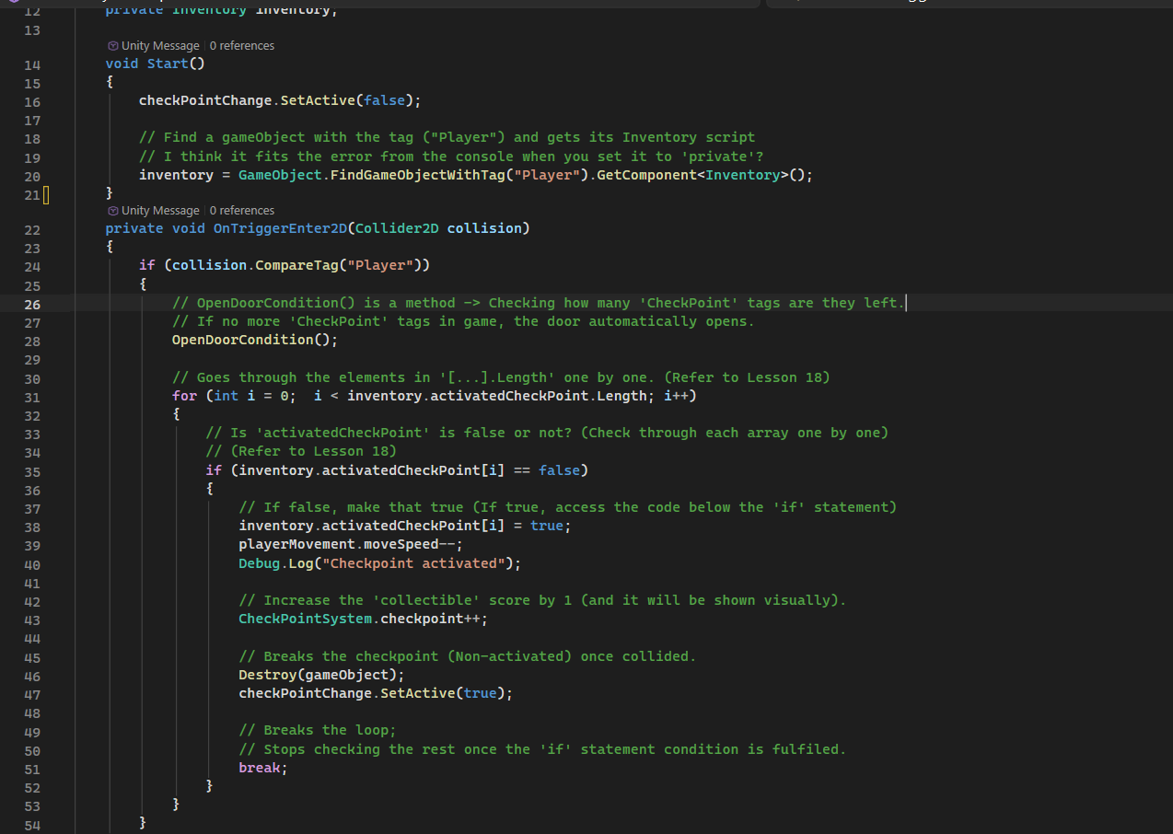
Task: Click comment 'Breaks the loop;'
Action: click(x=318, y=730)
